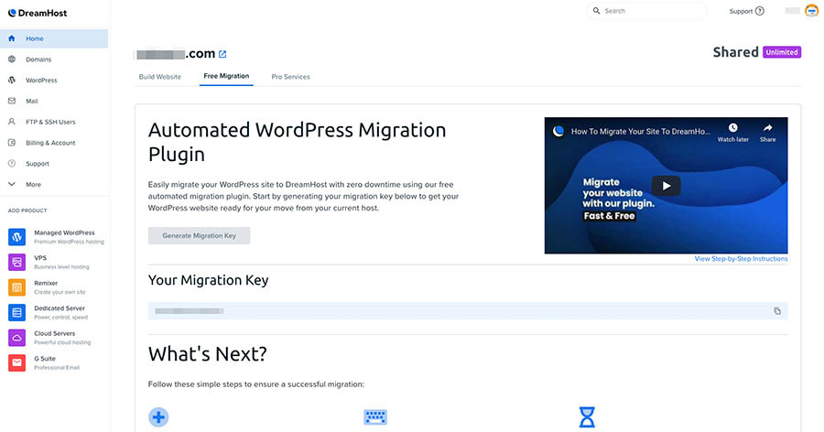Select the Managed WordPress product icon
The image size is (824, 432).
coord(16,237)
